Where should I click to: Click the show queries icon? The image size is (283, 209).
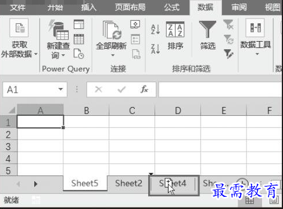point(79,24)
